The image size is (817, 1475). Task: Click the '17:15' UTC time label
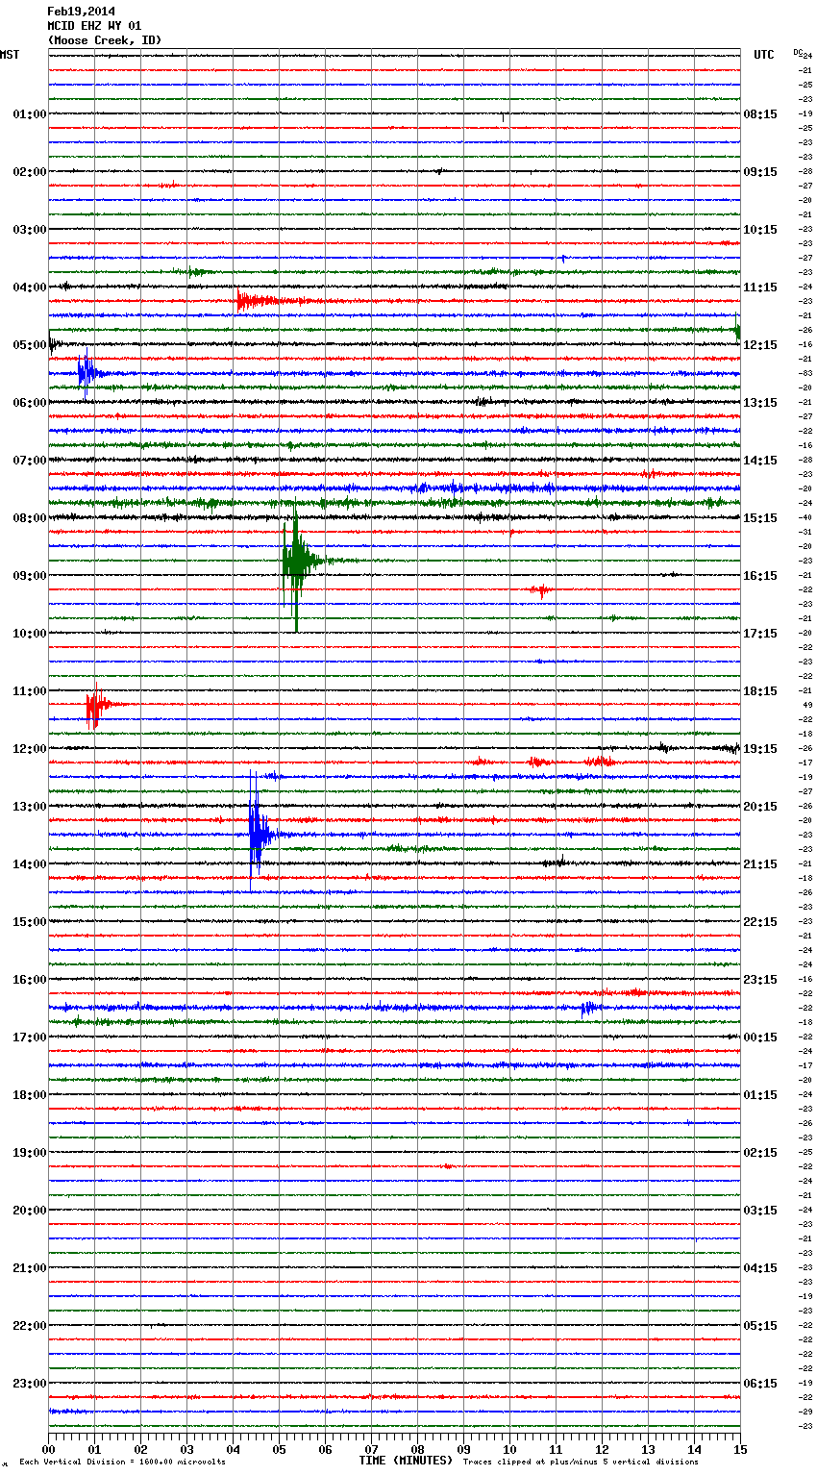760,634
